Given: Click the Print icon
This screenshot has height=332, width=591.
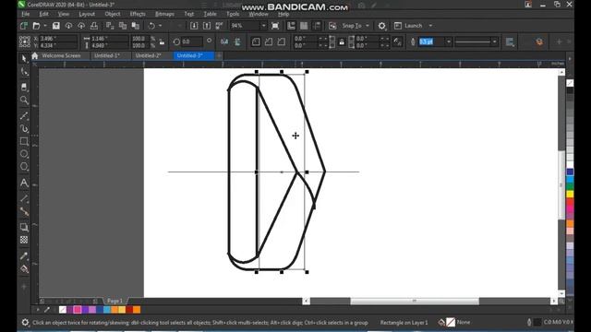Looking at the screenshot, I should [94, 26].
